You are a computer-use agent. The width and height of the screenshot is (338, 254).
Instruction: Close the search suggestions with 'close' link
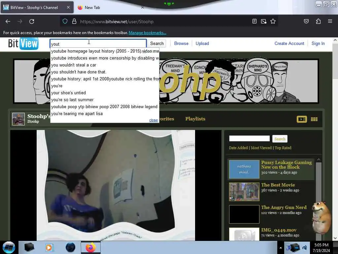tap(153, 120)
